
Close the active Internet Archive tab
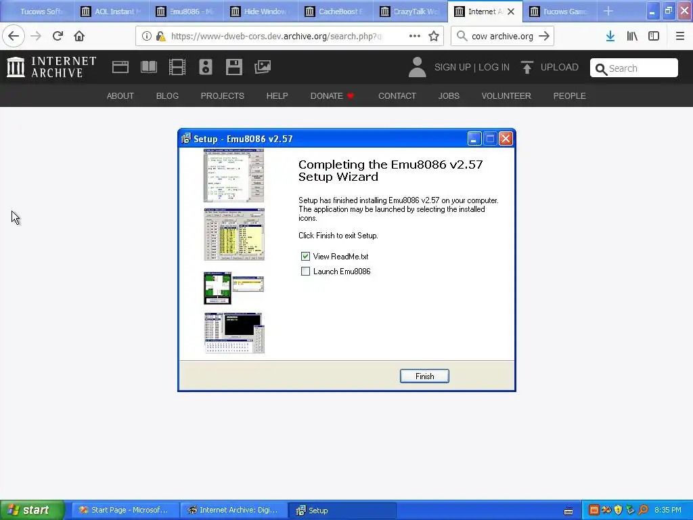pos(511,12)
